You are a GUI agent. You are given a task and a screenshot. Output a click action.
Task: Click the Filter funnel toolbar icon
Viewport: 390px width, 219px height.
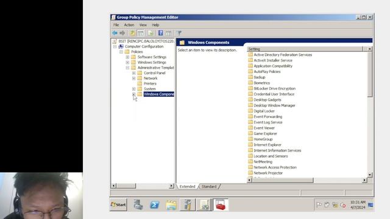[x=179, y=33]
